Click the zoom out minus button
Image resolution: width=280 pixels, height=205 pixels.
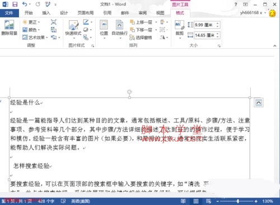[218, 201]
